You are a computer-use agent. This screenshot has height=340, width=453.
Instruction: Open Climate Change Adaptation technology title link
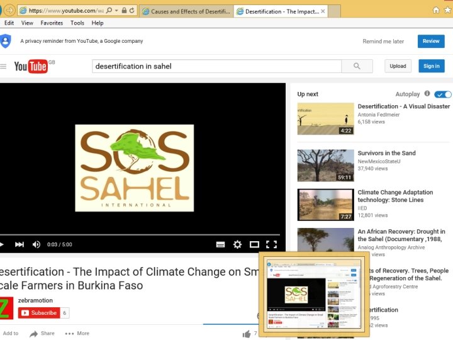[395, 196]
